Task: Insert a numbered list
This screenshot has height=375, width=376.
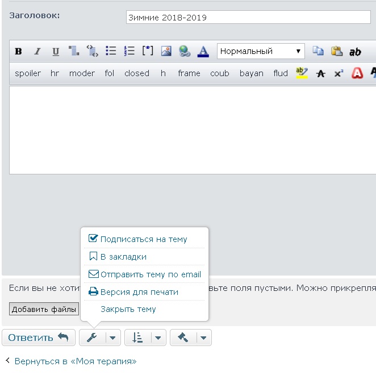Action: click(129, 51)
